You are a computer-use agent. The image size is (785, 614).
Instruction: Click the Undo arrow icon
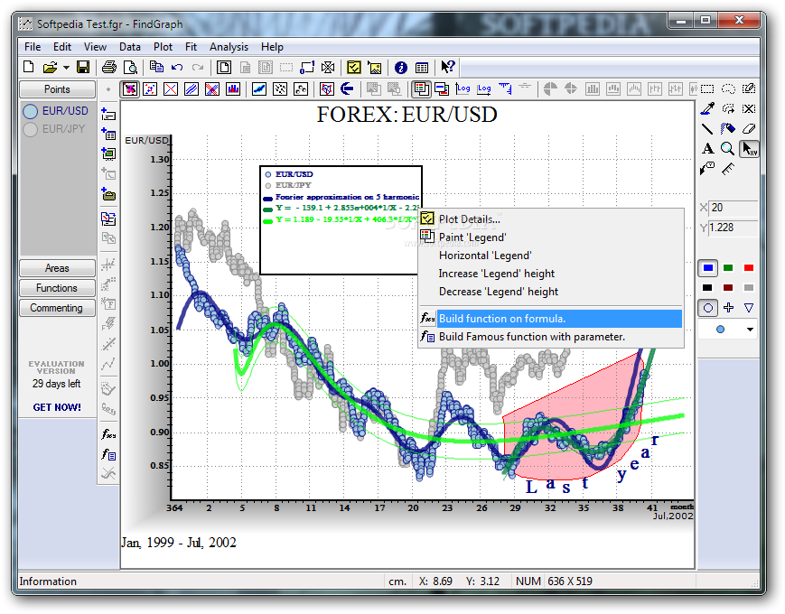pos(177,67)
